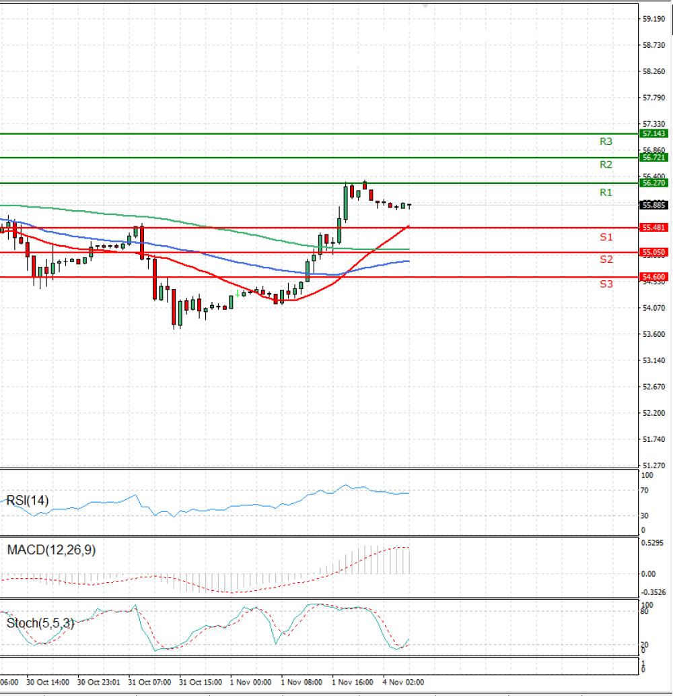673x696 pixels.
Task: Select the S1 support label
Action: tap(606, 237)
